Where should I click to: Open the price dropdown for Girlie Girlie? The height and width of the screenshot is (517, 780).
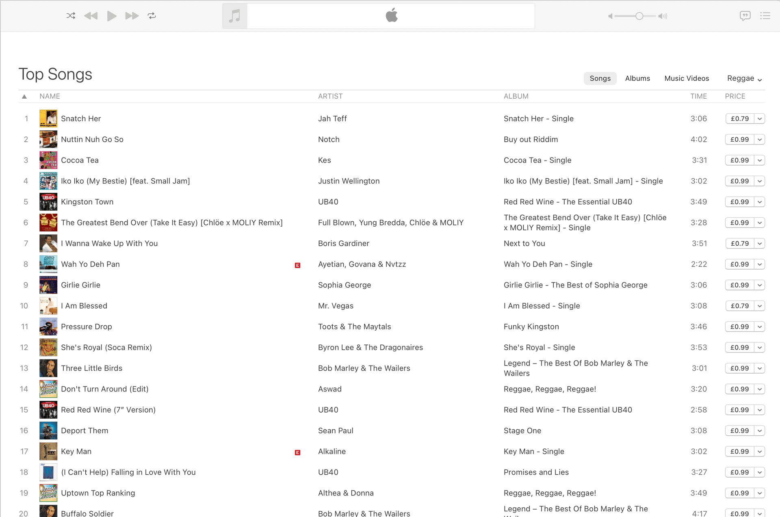(760, 285)
